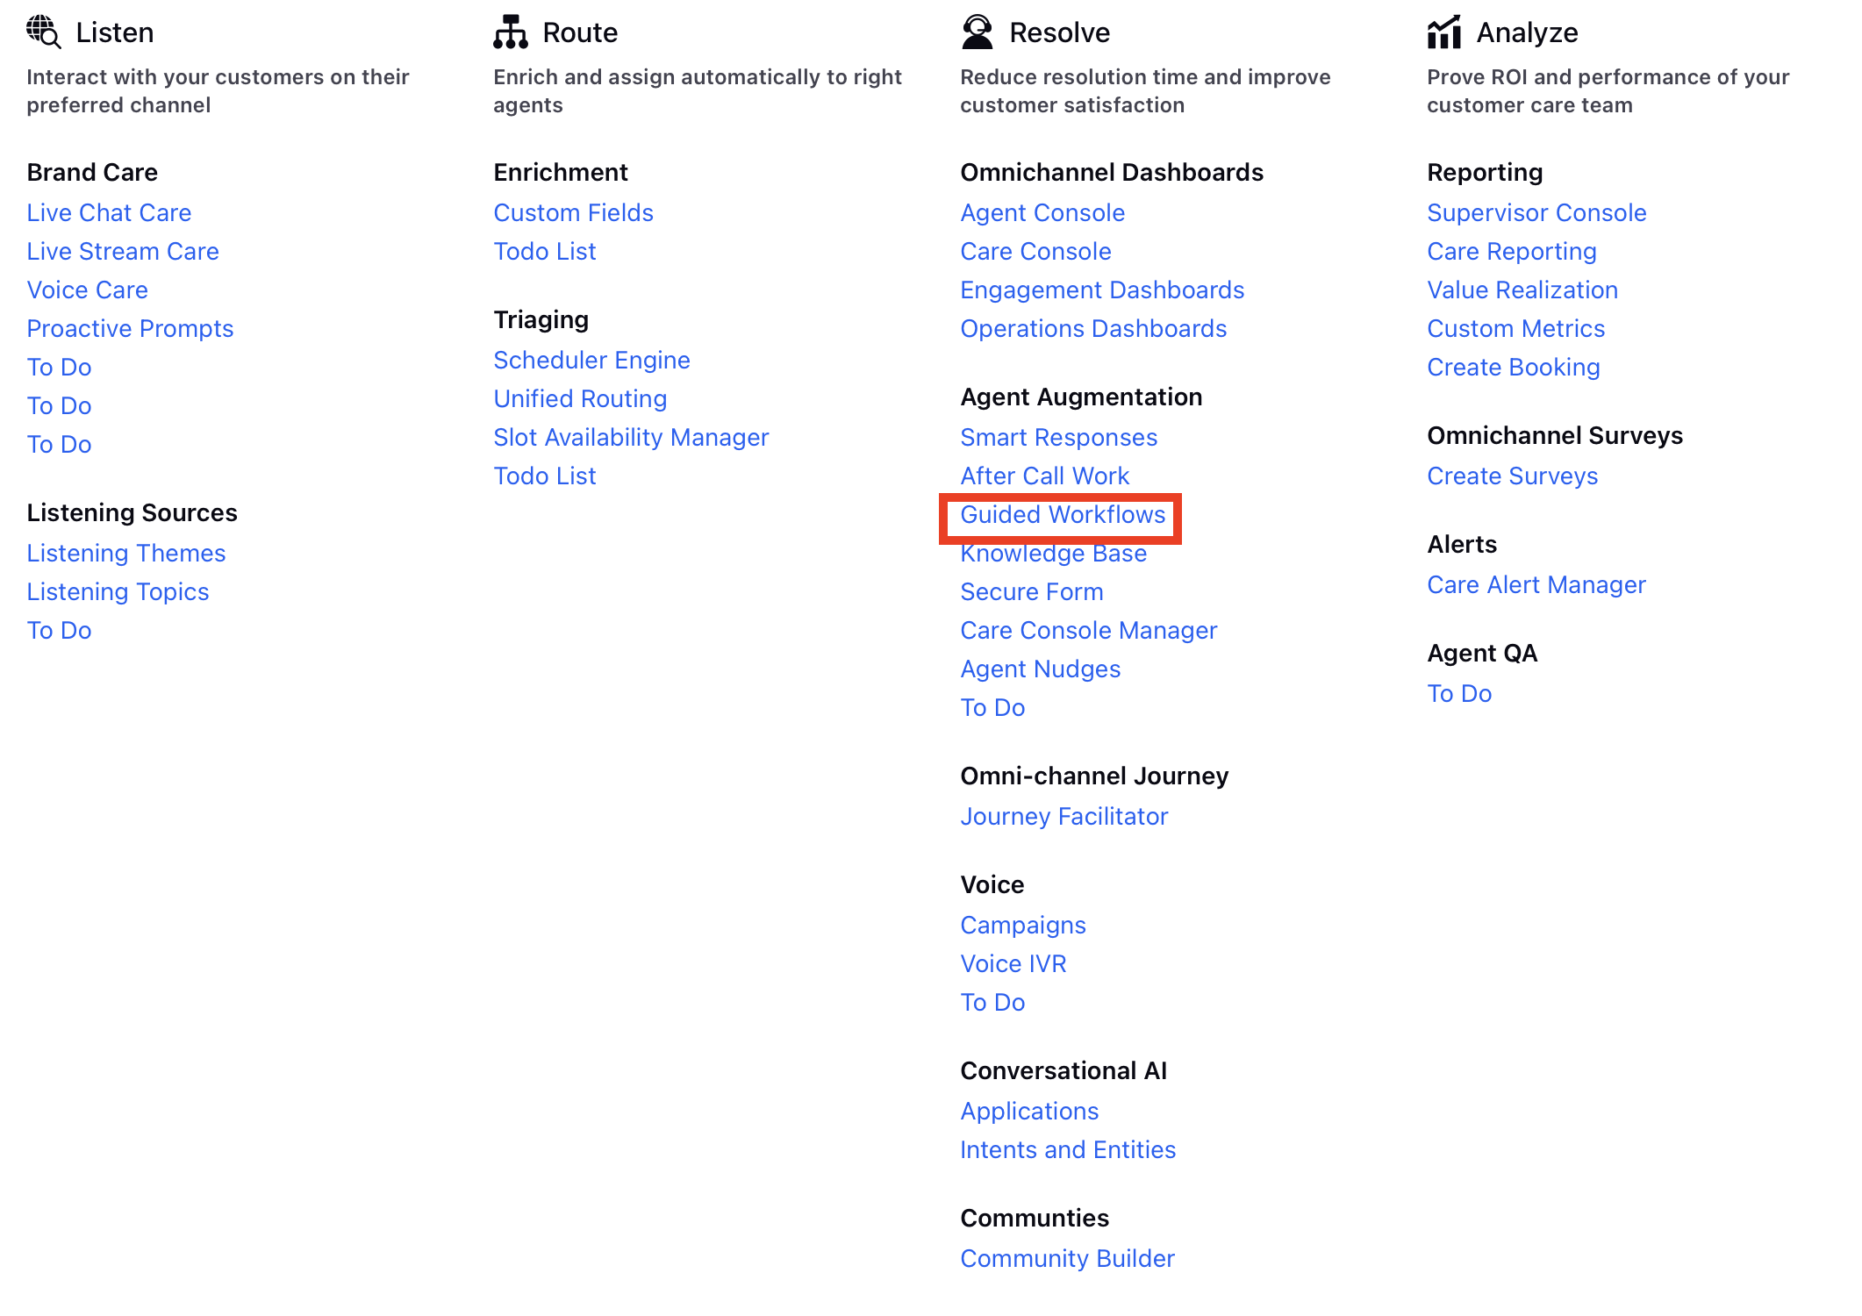
Task: Open Unified Routing
Action: click(580, 399)
